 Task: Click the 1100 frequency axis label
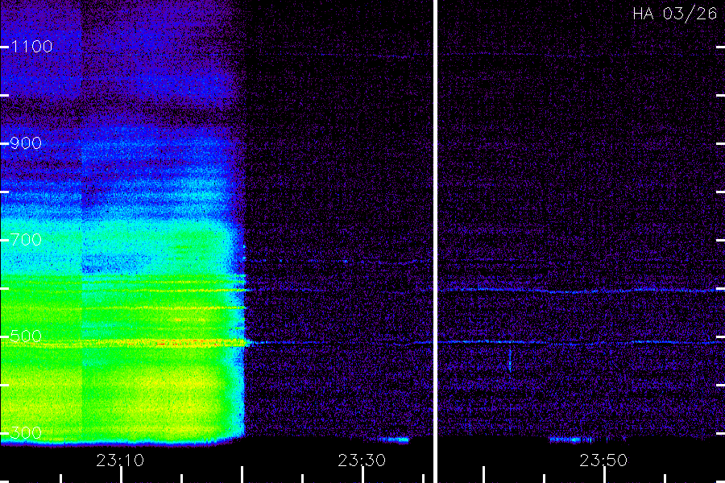(x=31, y=46)
